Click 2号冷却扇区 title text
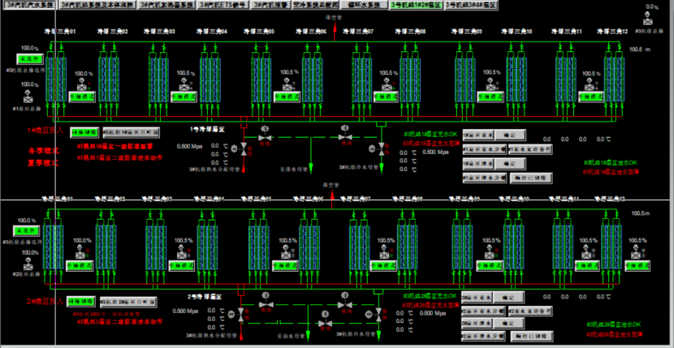This screenshot has height=348, width=674. pos(205,297)
